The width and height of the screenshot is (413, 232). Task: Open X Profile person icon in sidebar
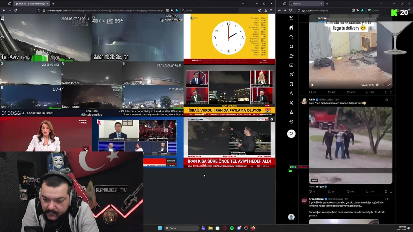click(291, 112)
